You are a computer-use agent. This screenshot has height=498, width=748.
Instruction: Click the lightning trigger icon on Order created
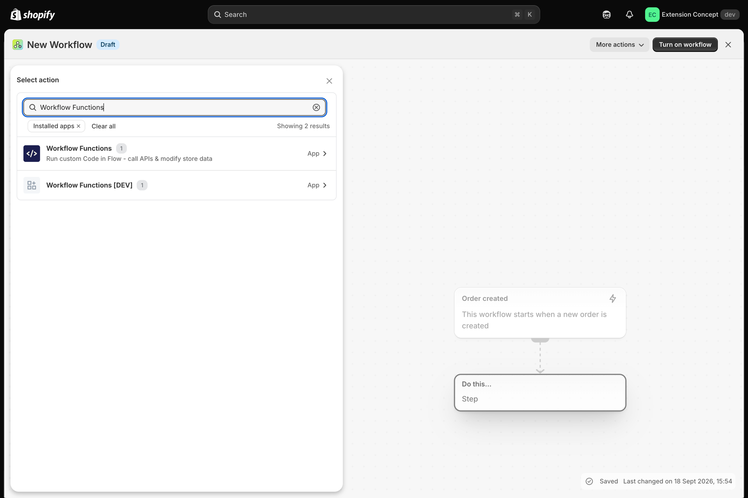[x=613, y=298]
